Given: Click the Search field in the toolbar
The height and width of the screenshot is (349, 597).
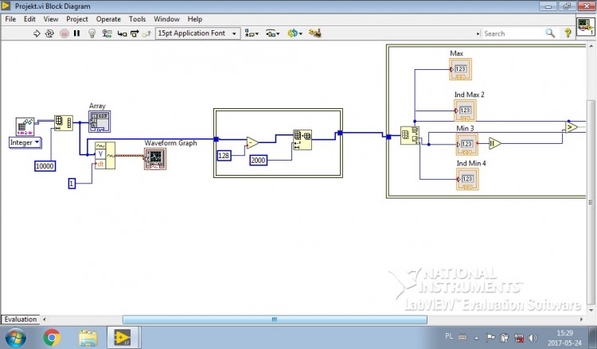Looking at the screenshot, I should pos(513,33).
